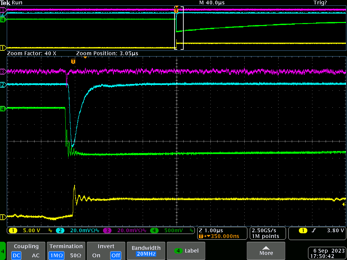Viewport: 347px width, 260px height.
Task: Click the green channel 4 marker in zoom view
Action: tap(3, 109)
